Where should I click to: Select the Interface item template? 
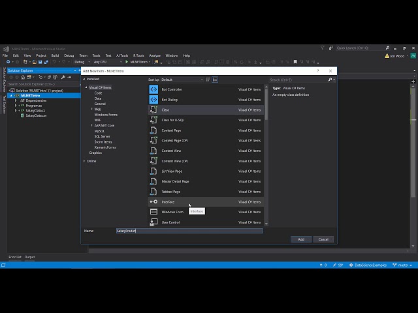click(x=206, y=201)
